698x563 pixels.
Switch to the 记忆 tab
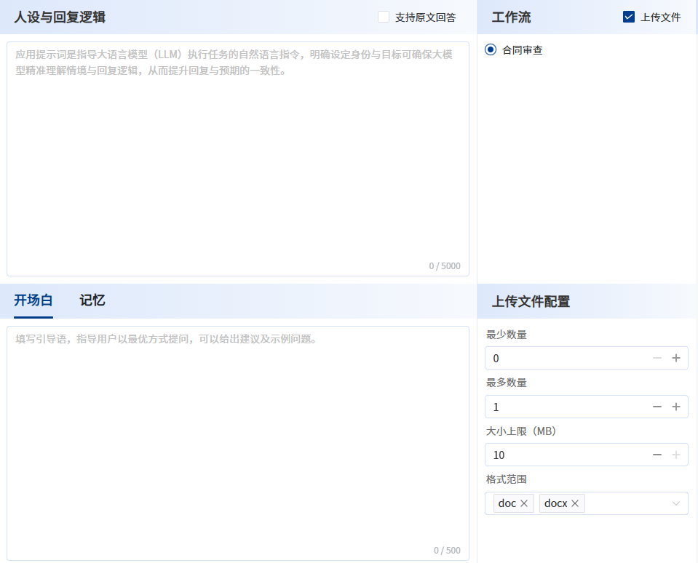pos(92,300)
